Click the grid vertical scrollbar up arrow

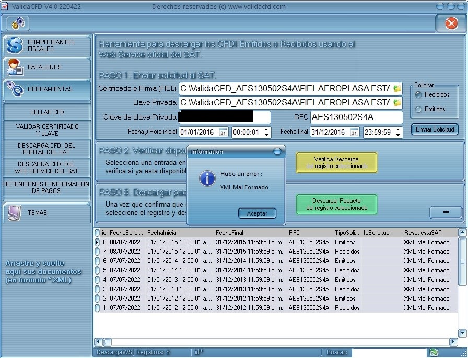click(x=462, y=232)
